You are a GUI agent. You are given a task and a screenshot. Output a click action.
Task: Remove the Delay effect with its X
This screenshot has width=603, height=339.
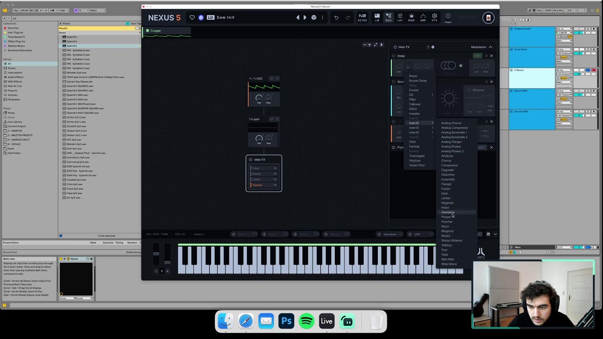[491, 56]
